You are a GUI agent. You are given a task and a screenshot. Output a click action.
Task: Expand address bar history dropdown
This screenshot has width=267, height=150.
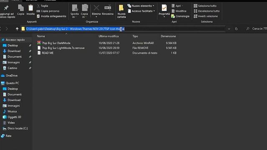point(229,29)
